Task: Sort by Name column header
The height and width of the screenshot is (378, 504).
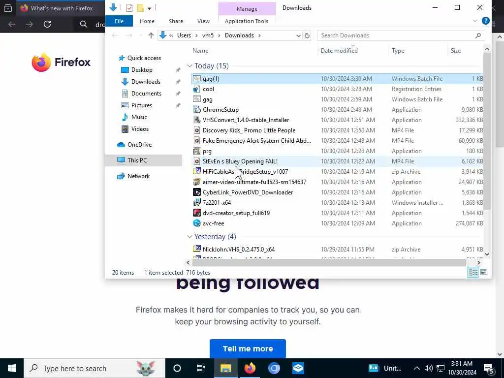Action: coord(200,51)
